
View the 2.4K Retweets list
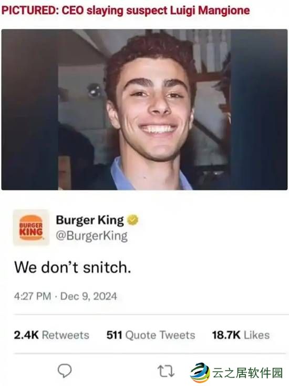pos(51,335)
